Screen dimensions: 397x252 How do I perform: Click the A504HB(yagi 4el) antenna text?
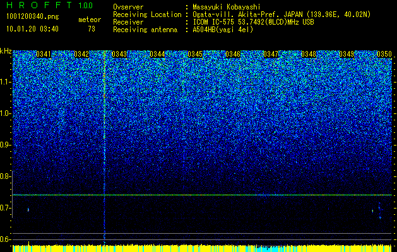tap(223, 30)
